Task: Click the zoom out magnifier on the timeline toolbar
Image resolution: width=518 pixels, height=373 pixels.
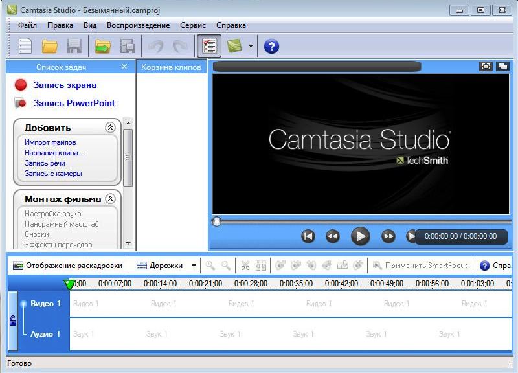Action: [x=226, y=266]
